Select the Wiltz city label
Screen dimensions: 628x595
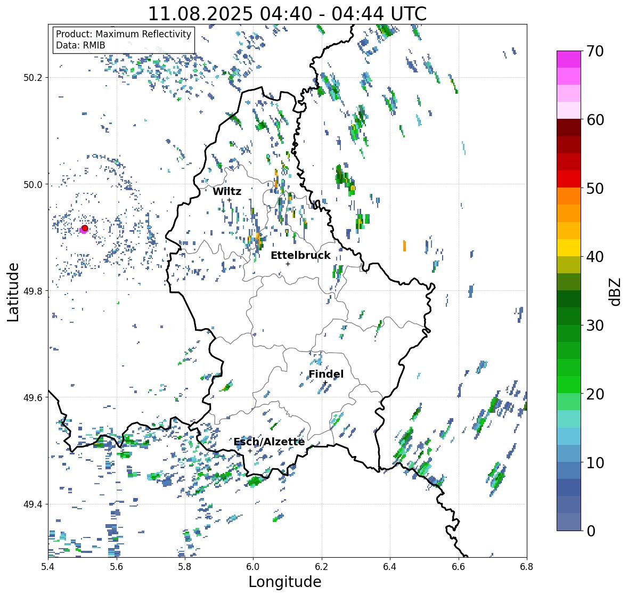coord(227,191)
